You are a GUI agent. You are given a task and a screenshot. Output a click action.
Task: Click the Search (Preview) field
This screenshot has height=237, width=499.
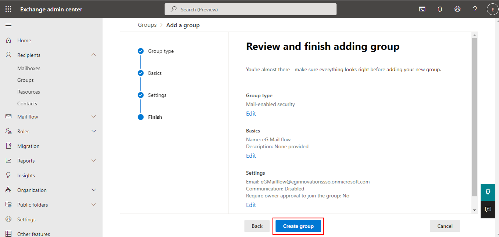250,9
